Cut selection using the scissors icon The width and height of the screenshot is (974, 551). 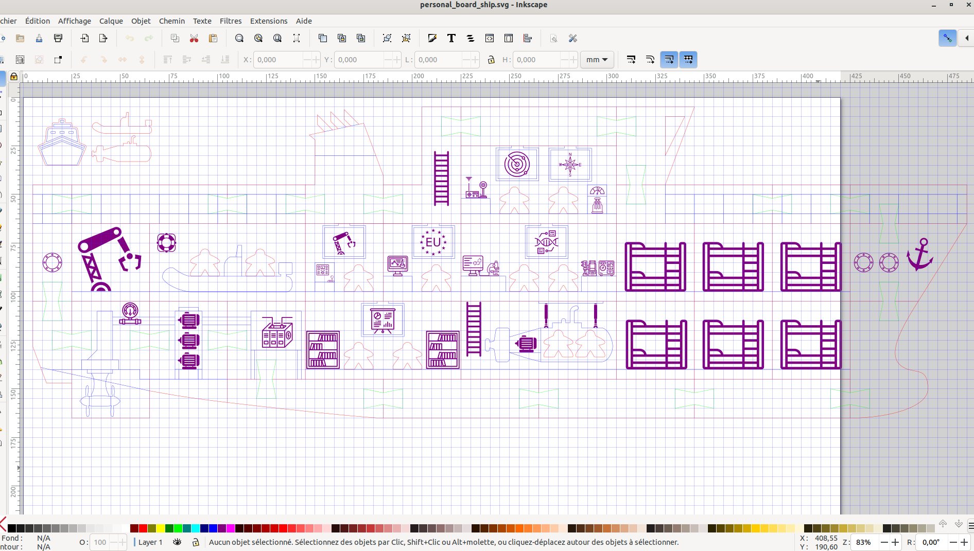194,38
